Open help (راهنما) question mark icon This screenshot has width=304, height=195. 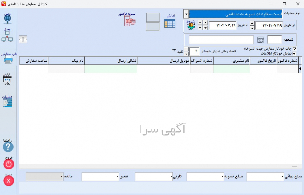pyautogui.click(x=8, y=147)
